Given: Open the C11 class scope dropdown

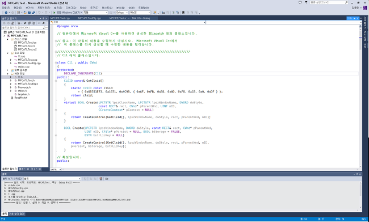Looking at the screenshot, I should 128,22.
